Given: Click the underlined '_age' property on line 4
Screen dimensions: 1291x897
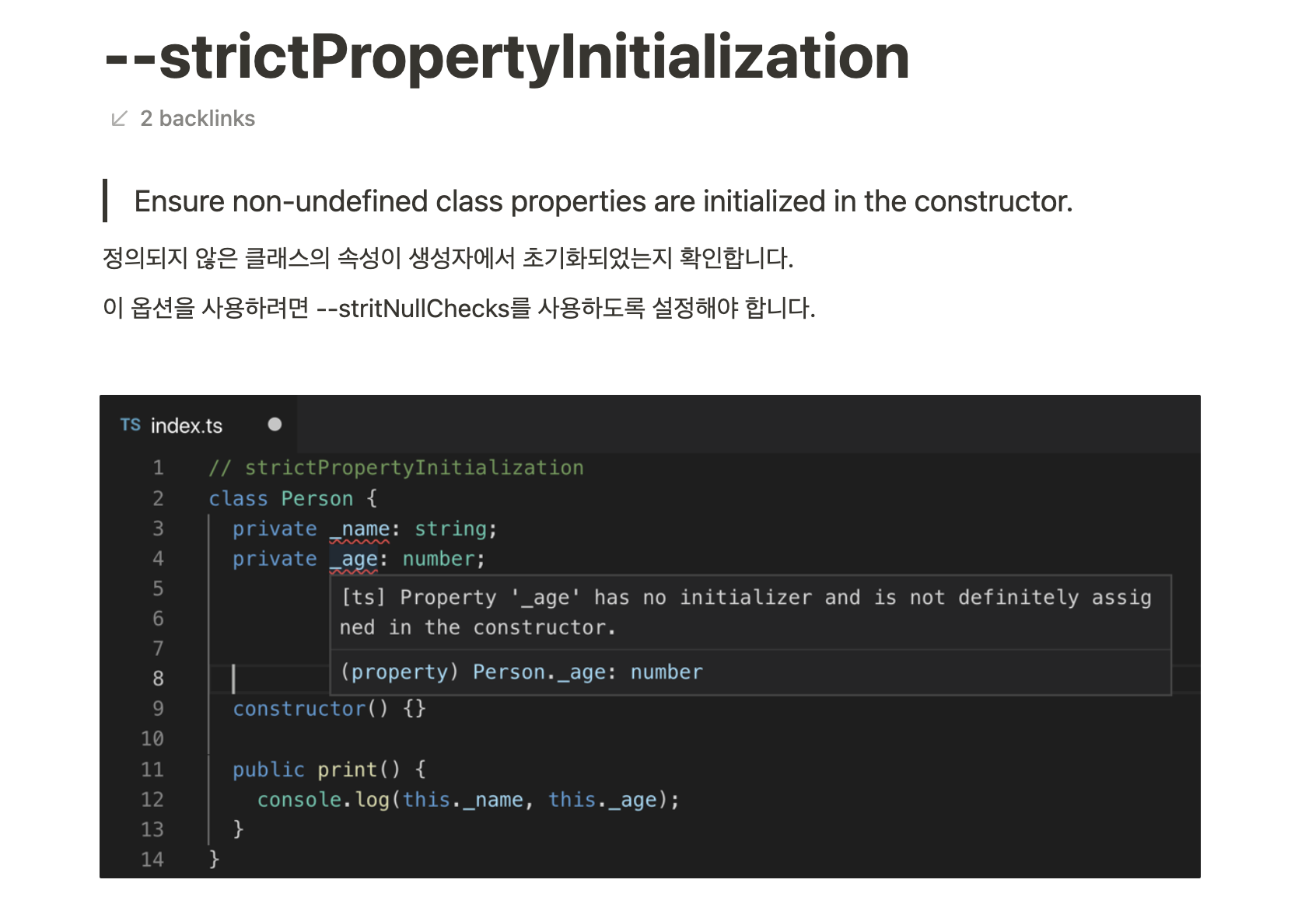Looking at the screenshot, I should coord(354,560).
